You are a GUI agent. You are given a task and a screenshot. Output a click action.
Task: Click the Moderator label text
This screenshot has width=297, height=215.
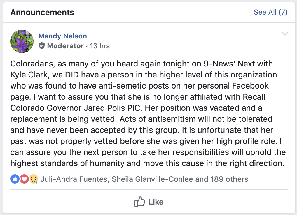pos(65,46)
